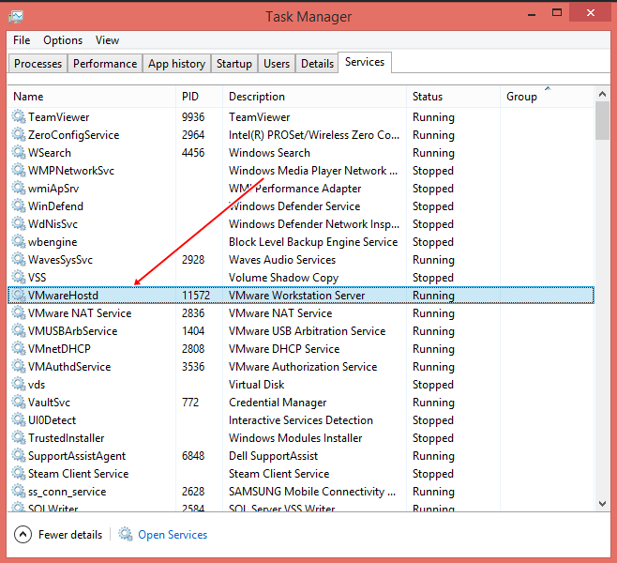
Task: Switch to the Startup tab
Action: click(234, 64)
